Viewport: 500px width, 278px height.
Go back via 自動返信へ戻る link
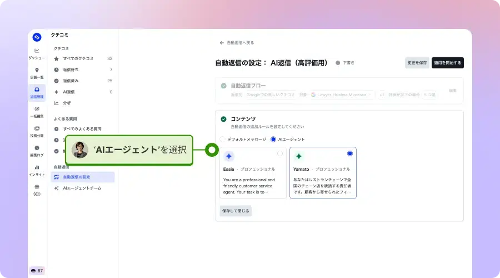coord(237,42)
